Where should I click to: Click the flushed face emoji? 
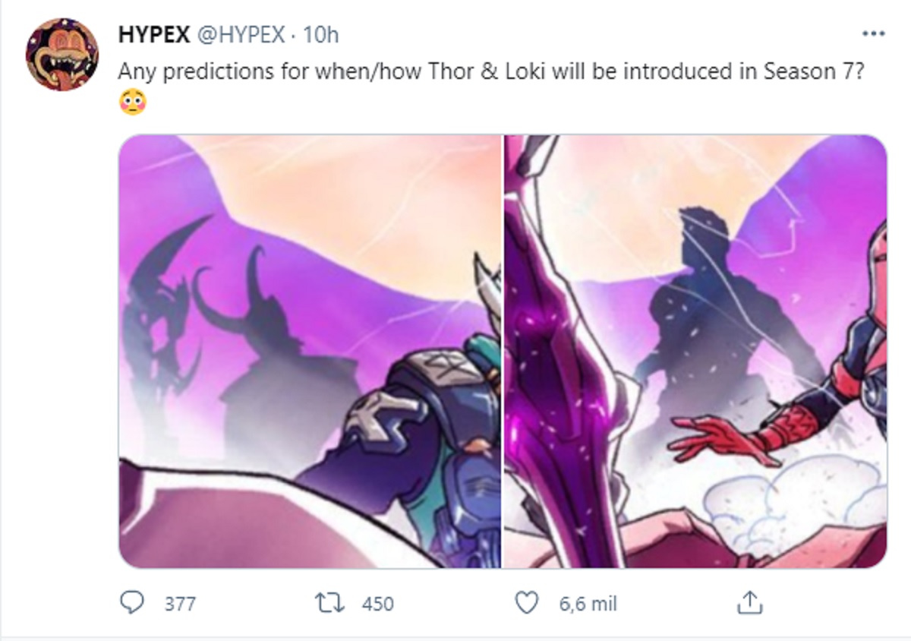tap(132, 103)
